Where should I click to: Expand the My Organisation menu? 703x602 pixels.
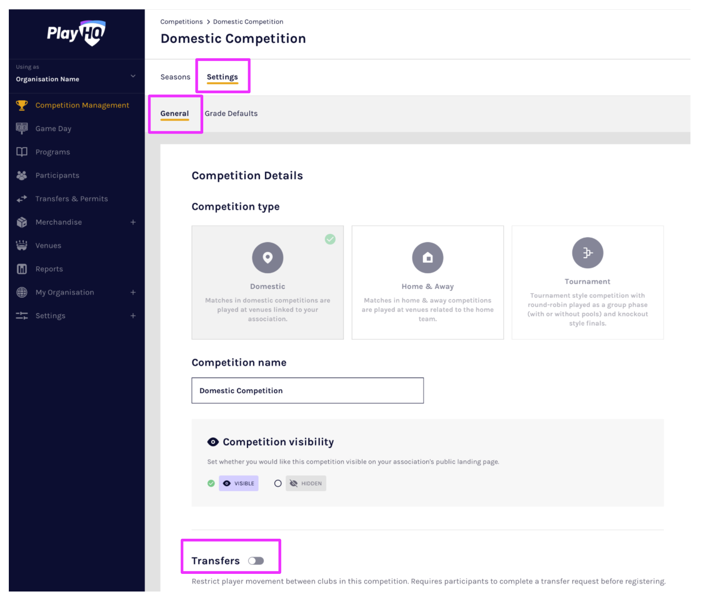(x=133, y=292)
